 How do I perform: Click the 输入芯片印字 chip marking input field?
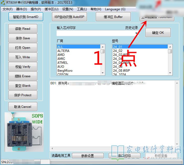pyautogui.click(x=96, y=33)
